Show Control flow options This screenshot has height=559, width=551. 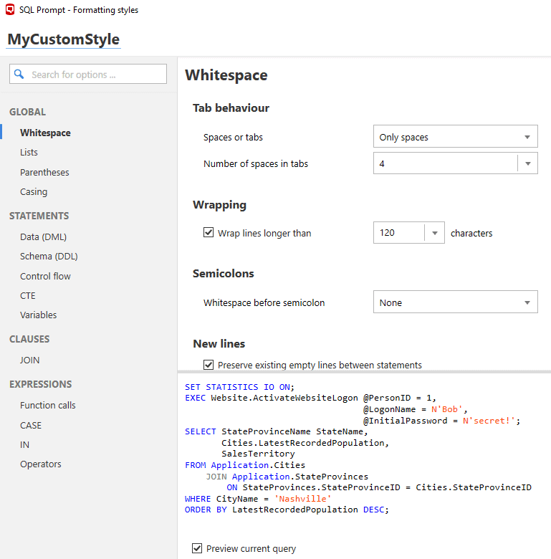tap(45, 276)
